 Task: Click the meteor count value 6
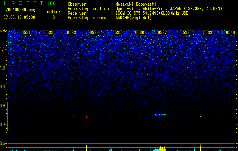(x=54, y=17)
